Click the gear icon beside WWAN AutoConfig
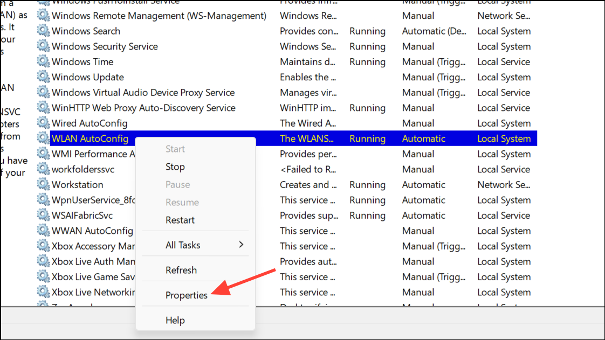The height and width of the screenshot is (340, 605). pos(43,231)
